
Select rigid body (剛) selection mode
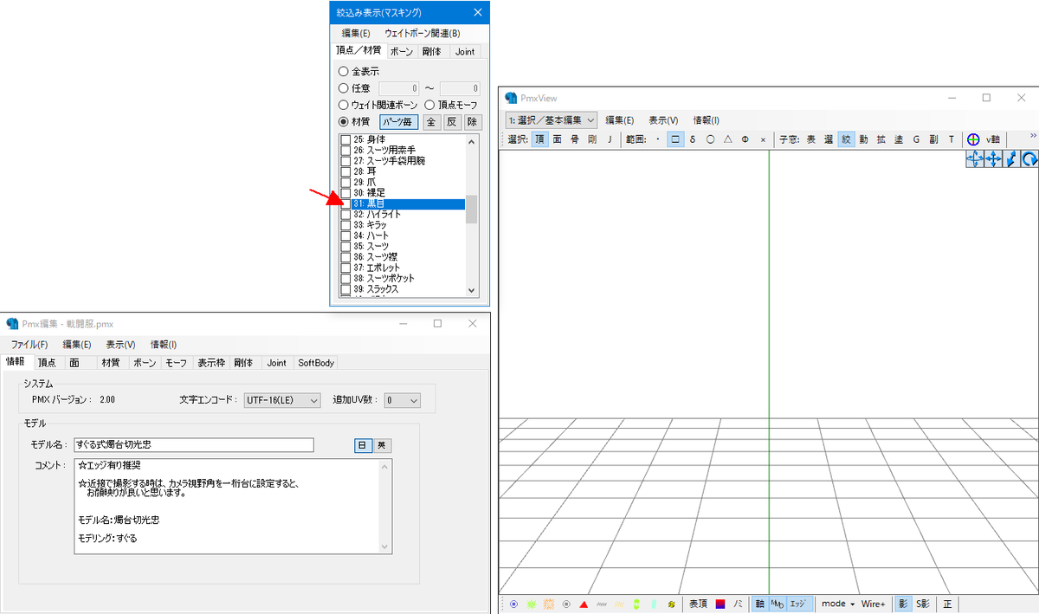click(591, 139)
